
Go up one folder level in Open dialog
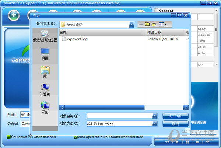[x=147, y=24]
